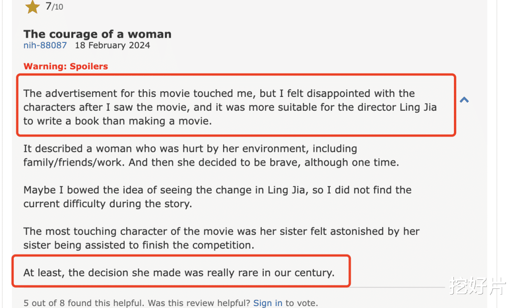This screenshot has height=308, width=516.
Task: Collapse the review using the blue chevron
Action: click(x=464, y=100)
